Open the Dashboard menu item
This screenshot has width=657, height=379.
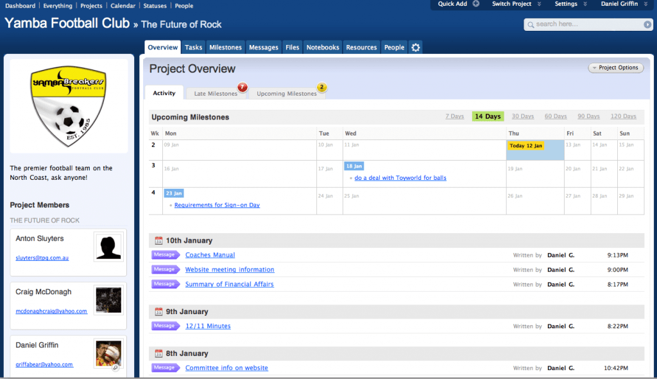20,6
